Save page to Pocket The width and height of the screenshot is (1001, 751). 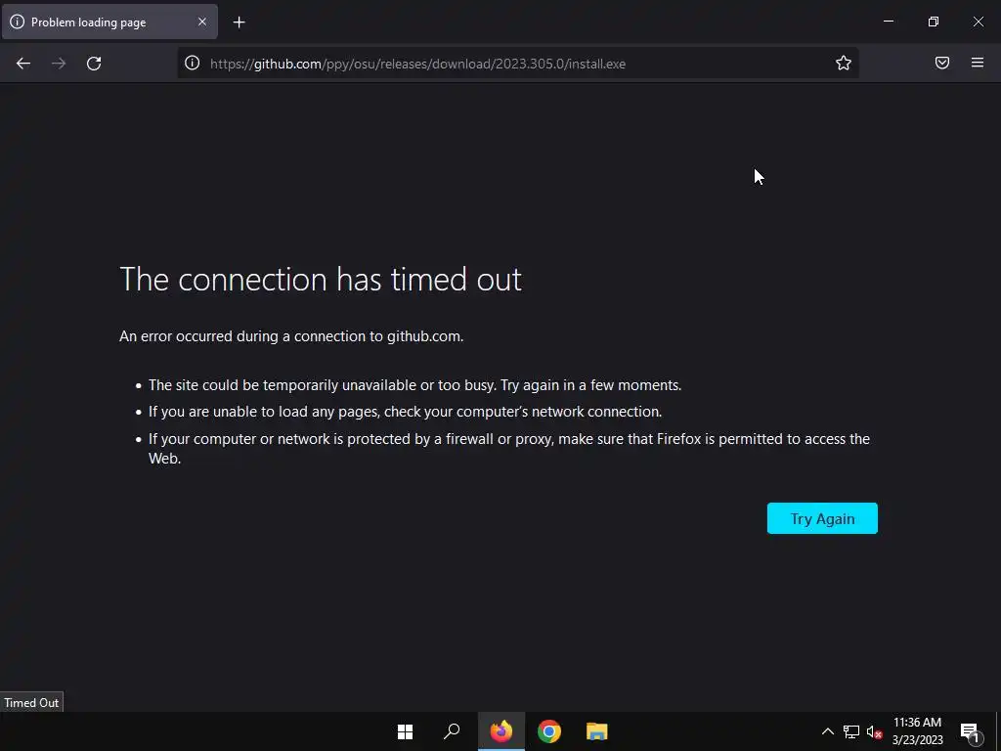(942, 63)
